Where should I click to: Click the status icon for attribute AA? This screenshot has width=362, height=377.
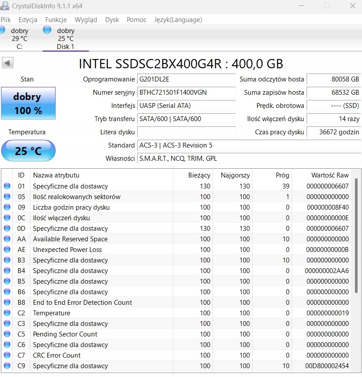click(7, 239)
